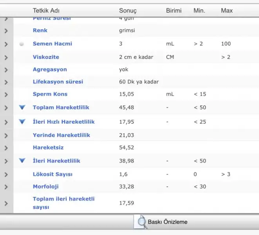Click the blue arrow next to İleri Hızlı Hareketlilik
The width and height of the screenshot is (259, 235).
click(x=22, y=121)
